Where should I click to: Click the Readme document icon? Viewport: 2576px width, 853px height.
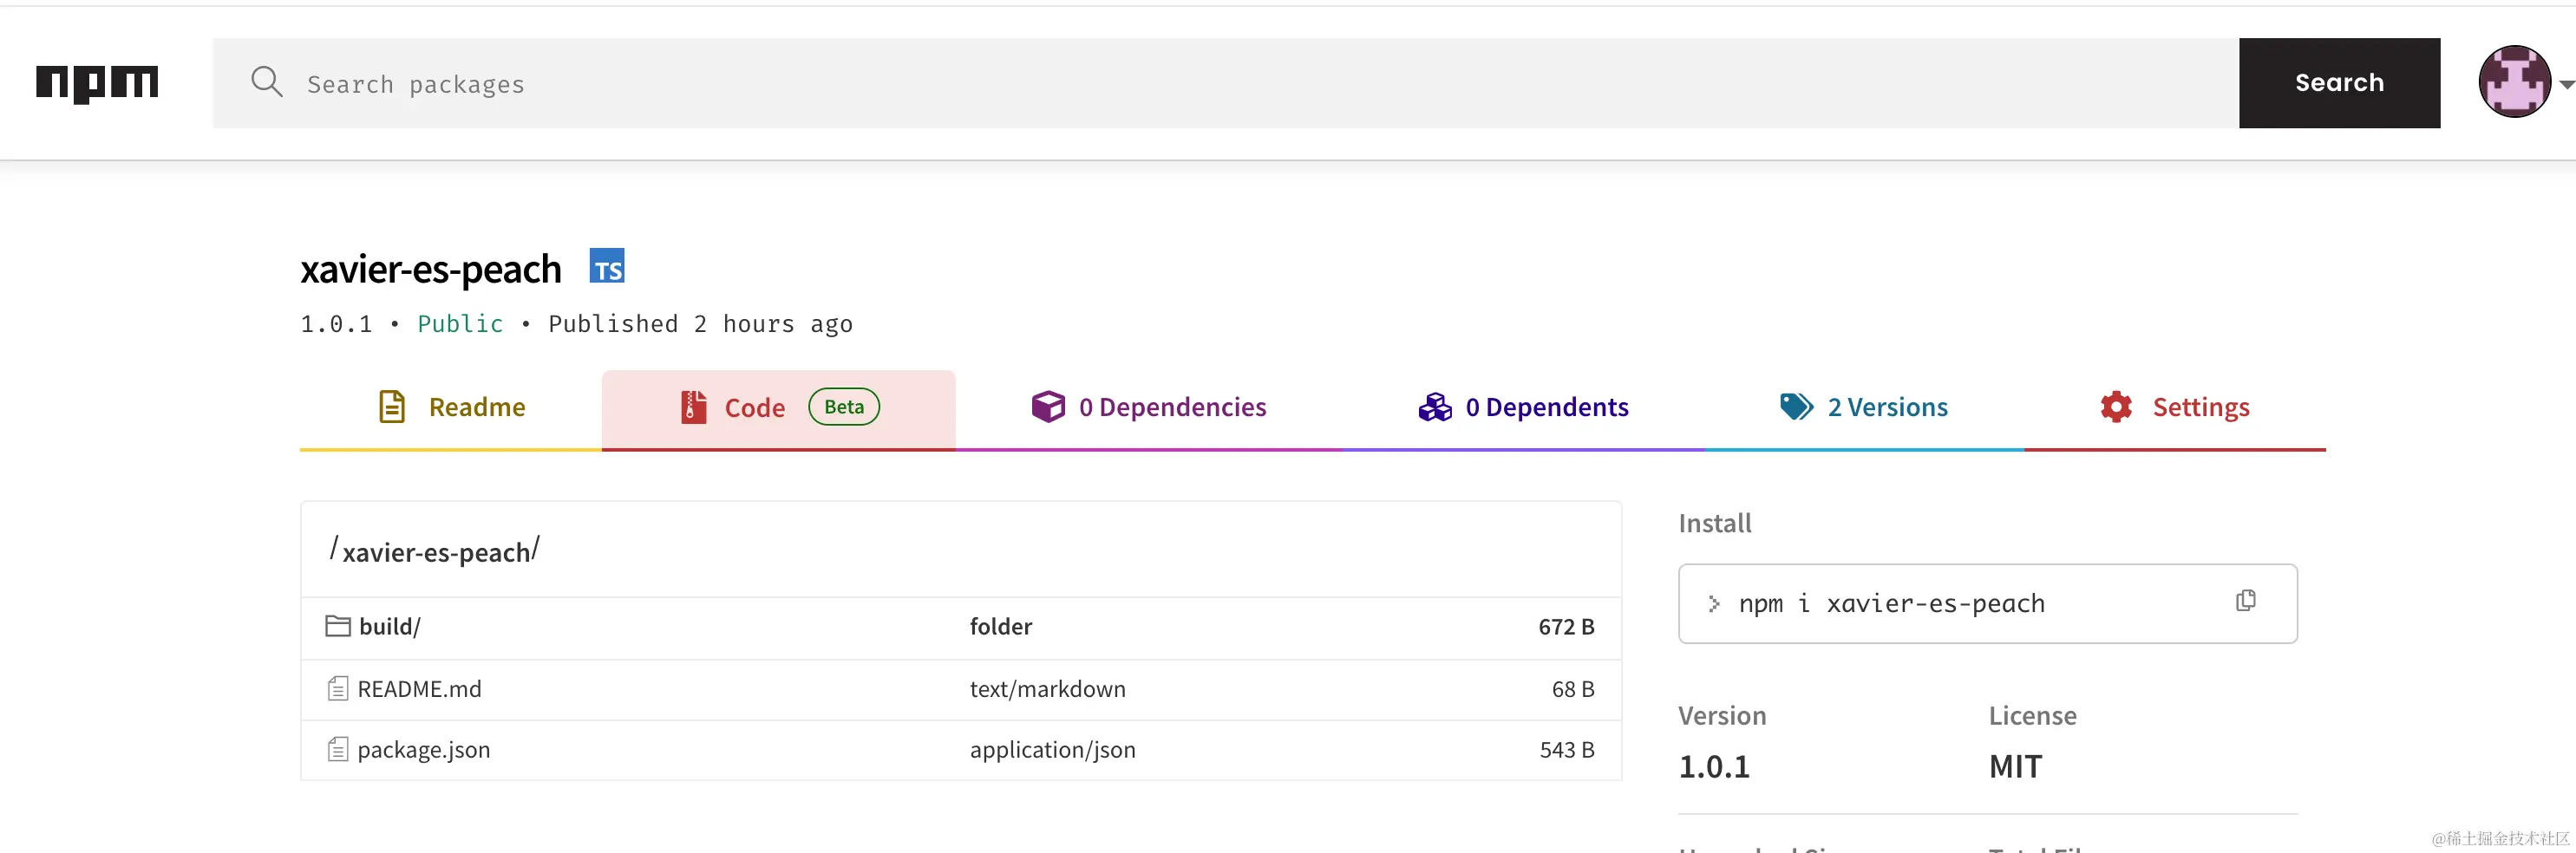click(392, 407)
